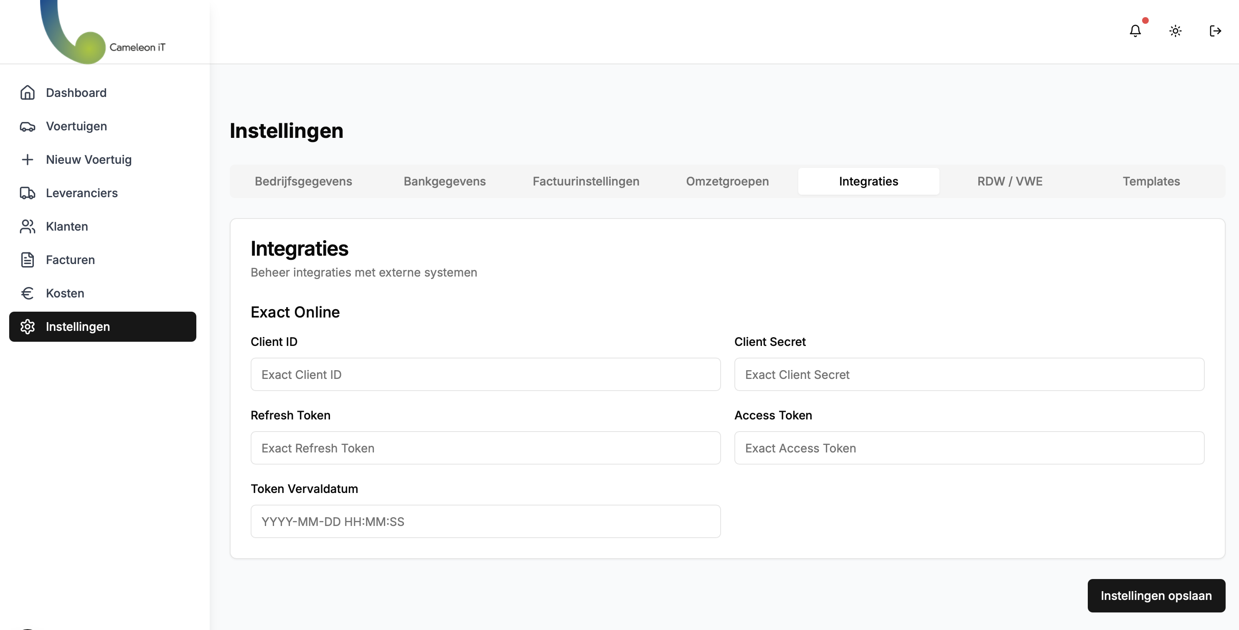Viewport: 1239px width, 630px height.
Task: Click the Nieuw Voertuig plus icon
Action: tap(28, 159)
